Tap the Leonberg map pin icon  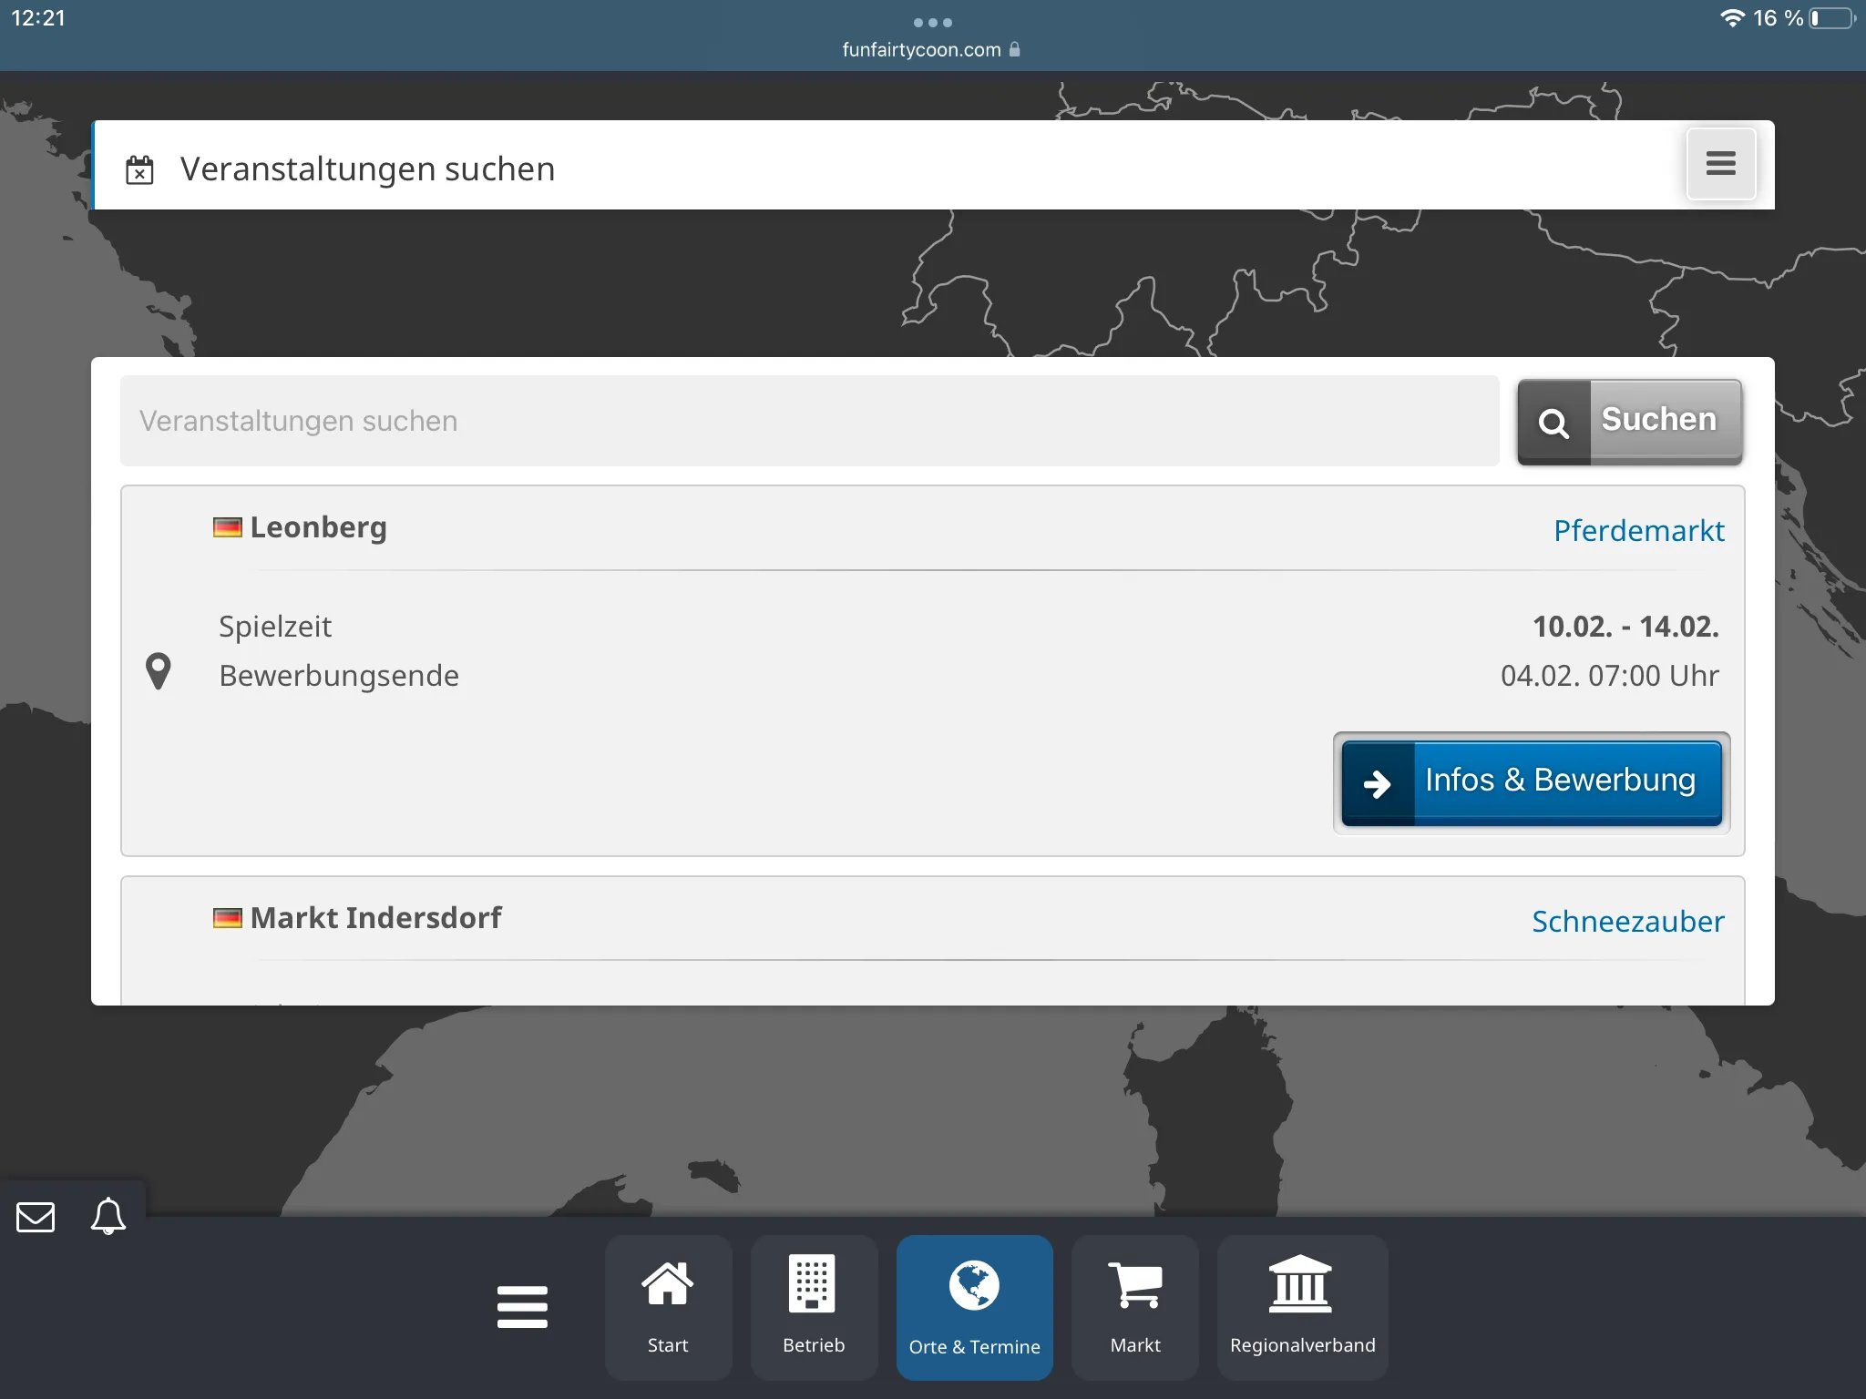pos(159,671)
